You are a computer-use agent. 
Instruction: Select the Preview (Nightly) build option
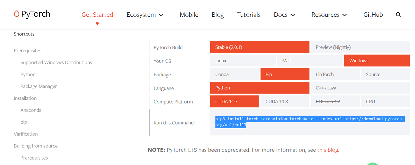pyautogui.click(x=360, y=47)
